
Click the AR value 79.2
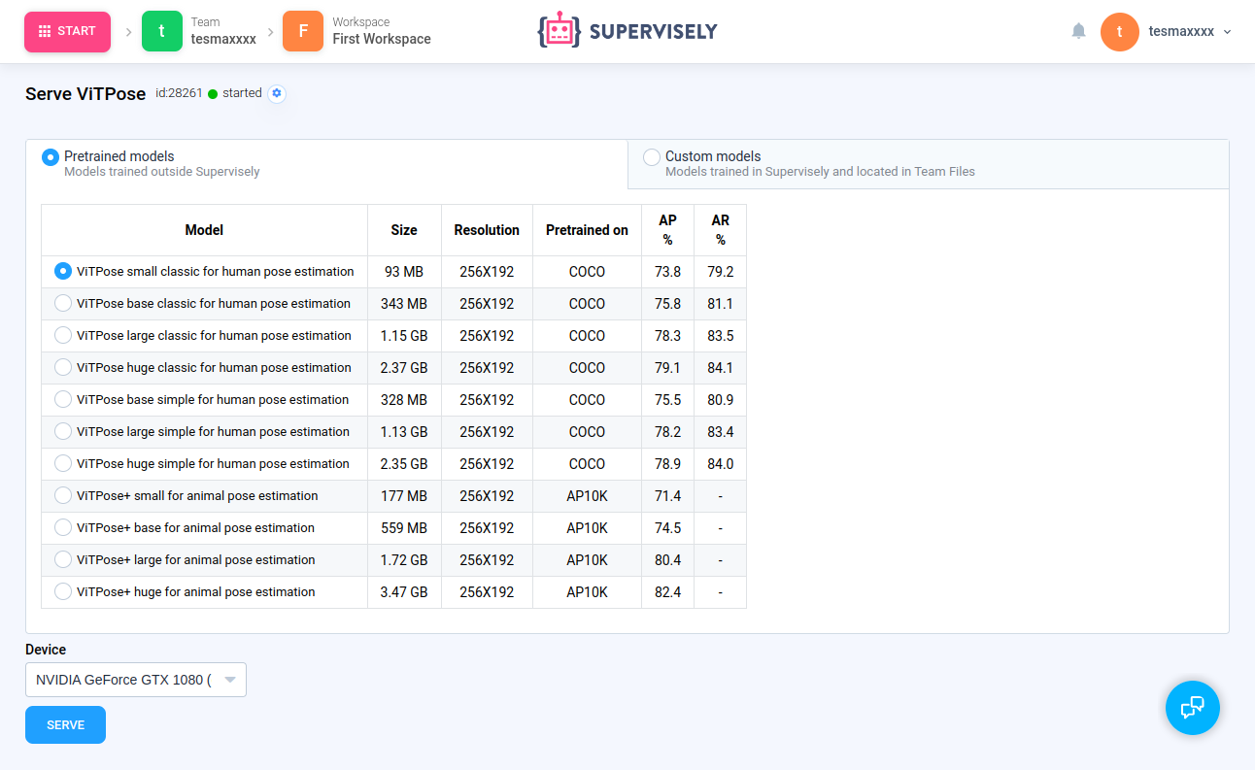(x=720, y=272)
